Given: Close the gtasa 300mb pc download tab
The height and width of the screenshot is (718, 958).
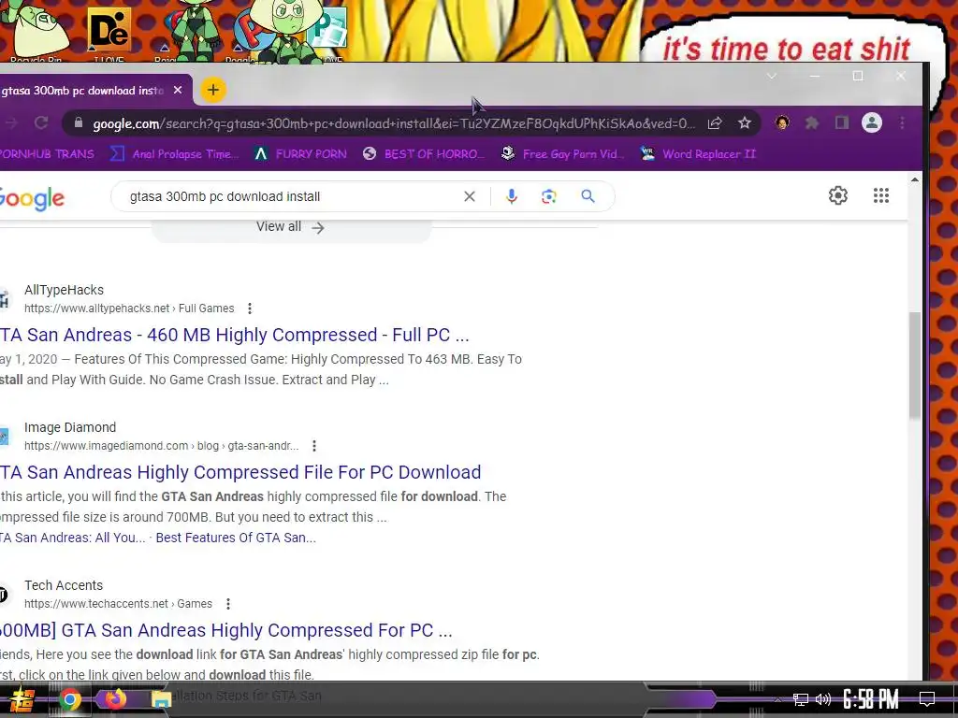Looking at the screenshot, I should (178, 91).
